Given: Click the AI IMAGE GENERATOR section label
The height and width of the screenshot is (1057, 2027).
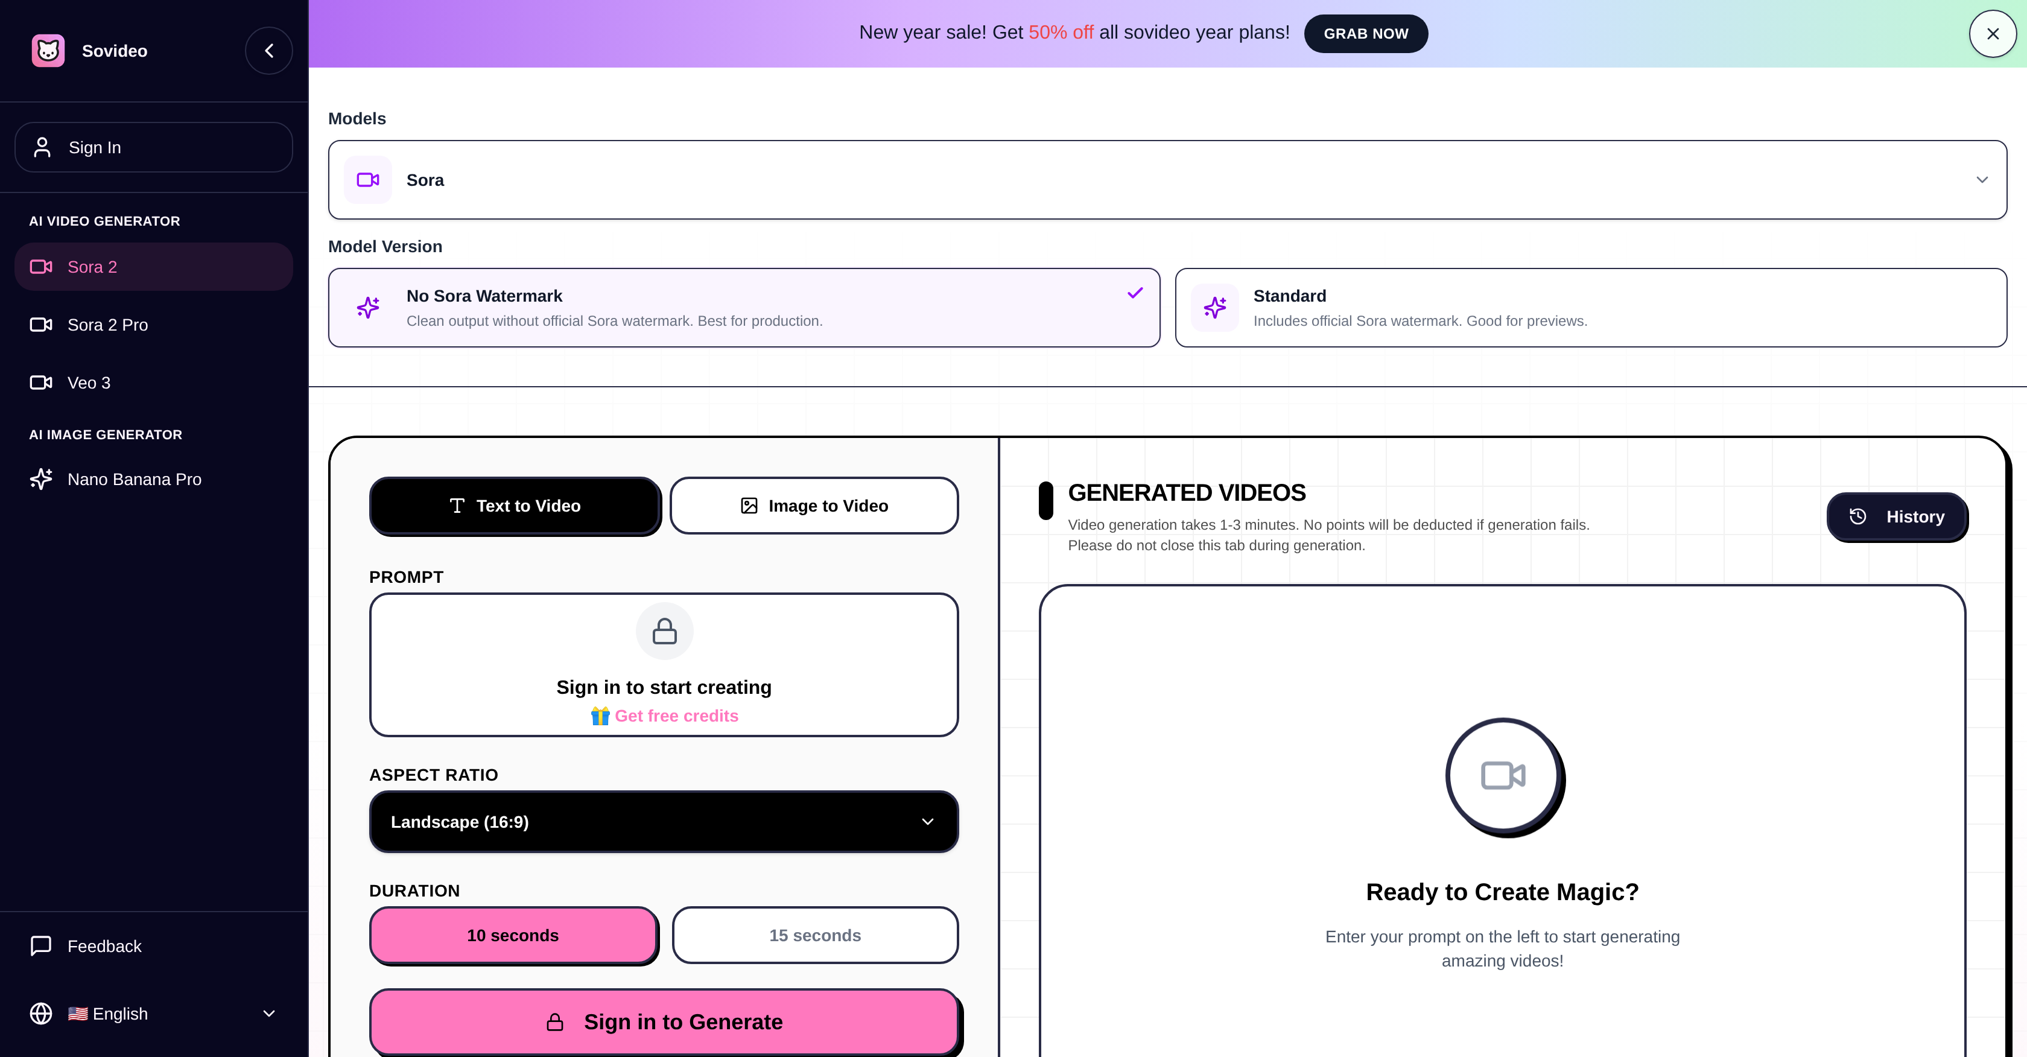Looking at the screenshot, I should pyautogui.click(x=106, y=434).
